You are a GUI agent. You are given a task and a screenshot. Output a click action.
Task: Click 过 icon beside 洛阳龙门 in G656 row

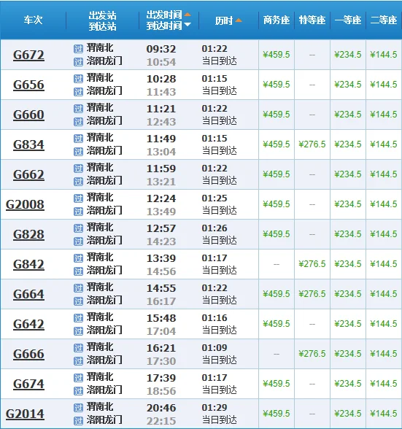tap(78, 92)
